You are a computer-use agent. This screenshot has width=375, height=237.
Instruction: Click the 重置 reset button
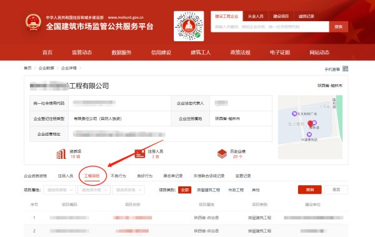coord(336,189)
